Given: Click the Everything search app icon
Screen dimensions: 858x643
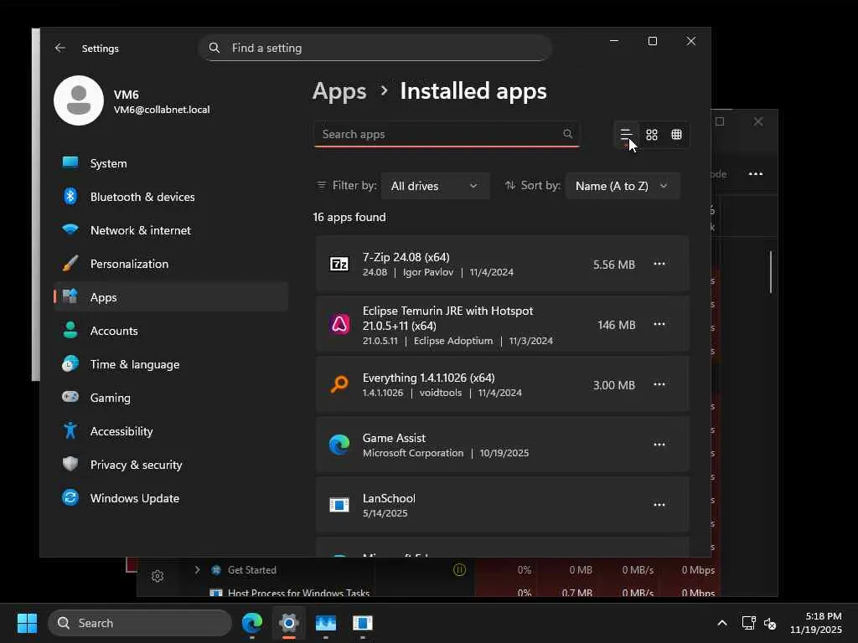Looking at the screenshot, I should click(339, 384).
